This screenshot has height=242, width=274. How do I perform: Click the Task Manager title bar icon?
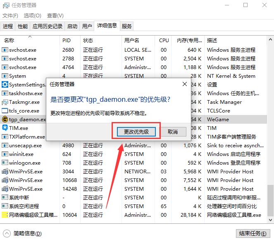[6, 5]
